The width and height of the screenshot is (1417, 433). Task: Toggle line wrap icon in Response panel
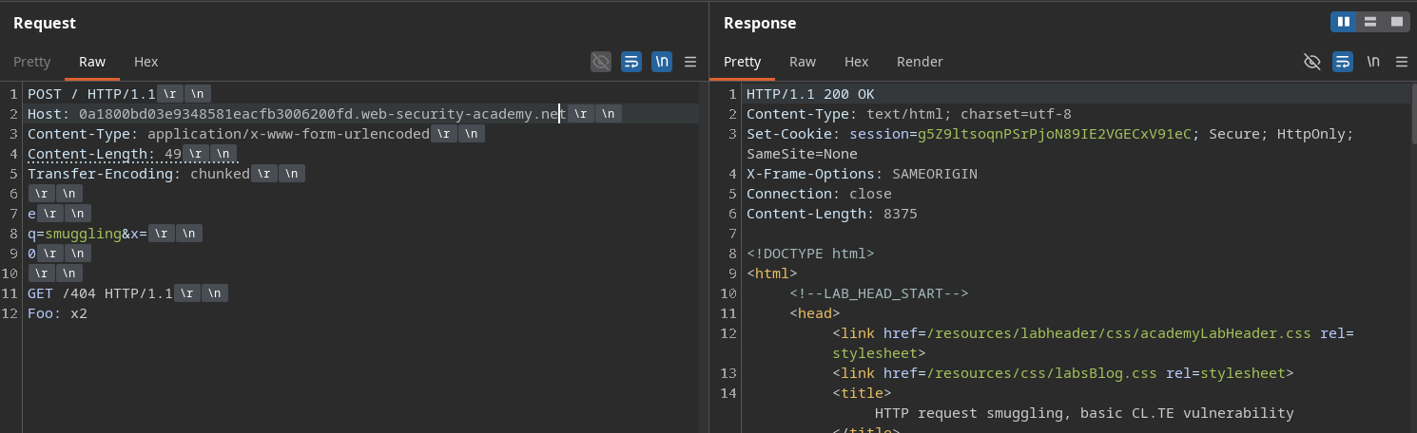point(1343,62)
